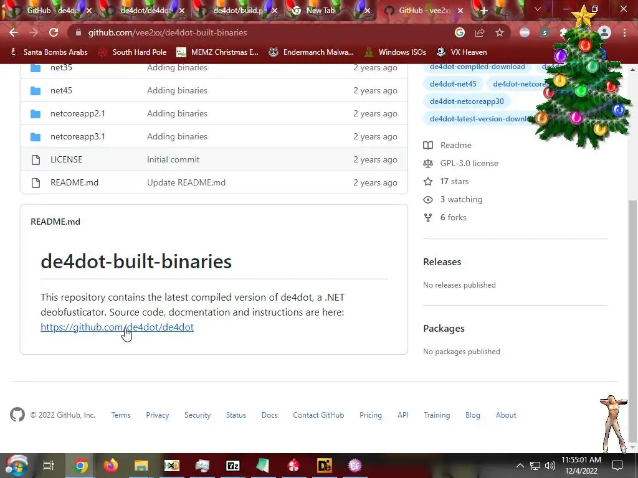
Task: Open the Releases section heading
Action: (442, 262)
